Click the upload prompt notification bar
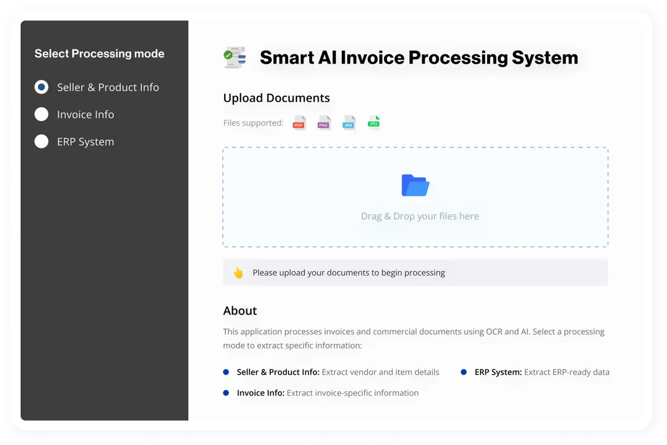The height and width of the screenshot is (445, 667). 415,272
